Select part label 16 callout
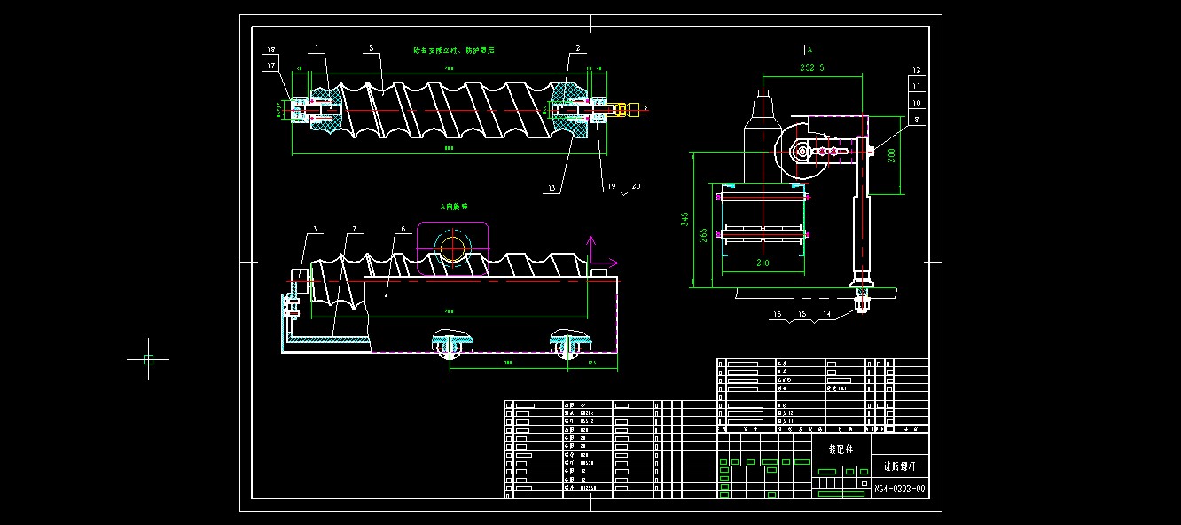Screen dimensions: 1181x525 pyautogui.click(x=777, y=314)
